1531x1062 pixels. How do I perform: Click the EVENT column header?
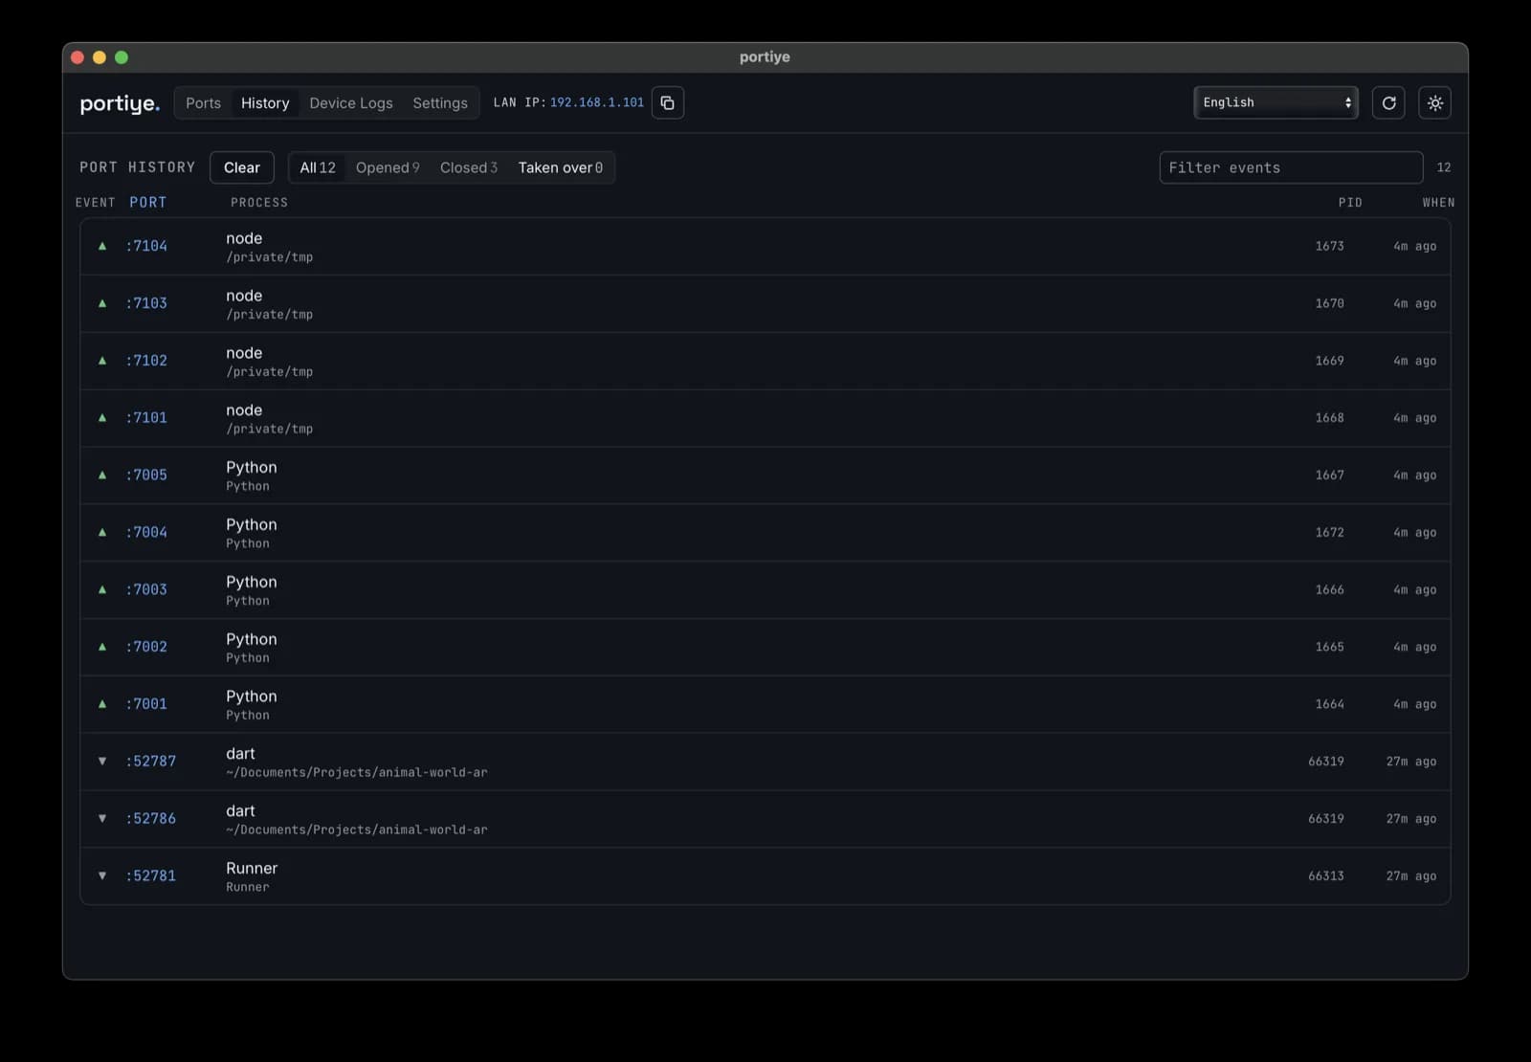point(96,203)
